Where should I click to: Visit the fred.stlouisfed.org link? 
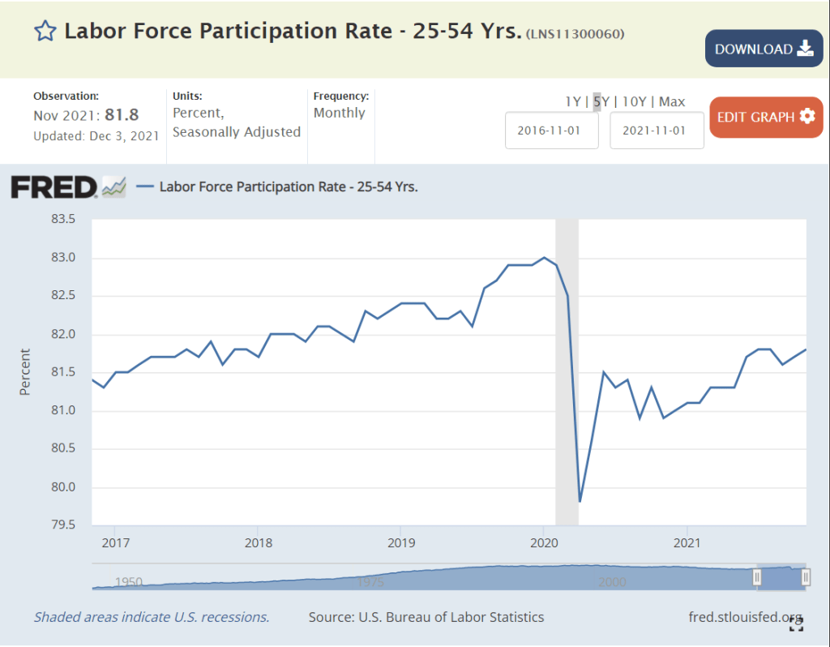744,617
